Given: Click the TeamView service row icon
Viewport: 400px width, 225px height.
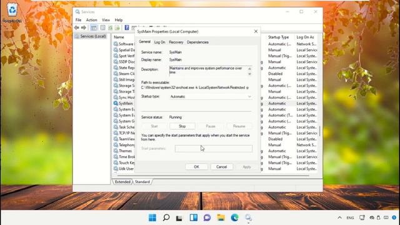Looking at the screenshot, I should click(x=116, y=139).
